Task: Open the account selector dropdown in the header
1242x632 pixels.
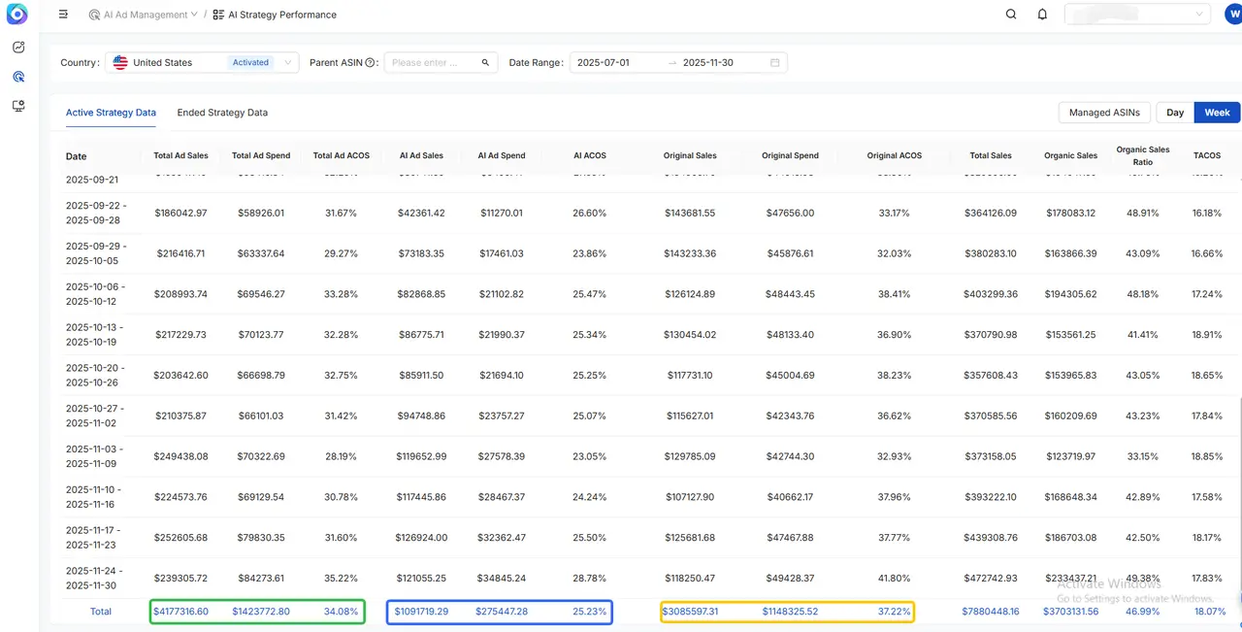Action: 1137,15
